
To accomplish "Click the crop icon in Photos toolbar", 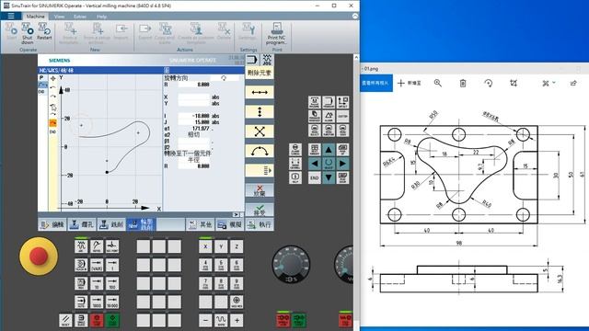I will tap(514, 83).
